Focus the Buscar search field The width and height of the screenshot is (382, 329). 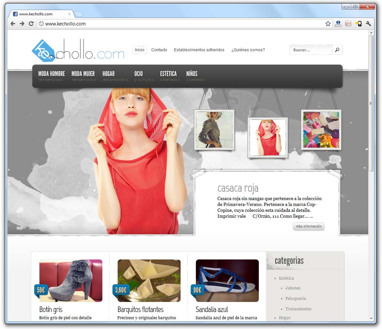pyautogui.click(x=311, y=50)
